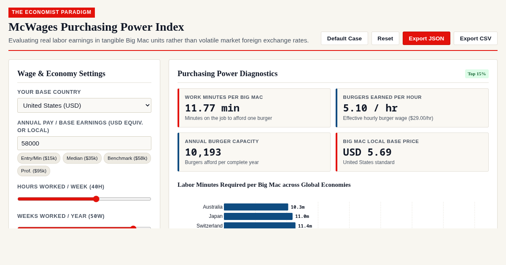Click the Reset button
The image size is (506, 265).
(385, 38)
